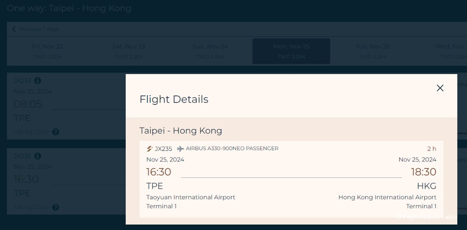Pick the Wed, Nov 27 date tab
Screen dimensions: 467x230
click(451, 51)
